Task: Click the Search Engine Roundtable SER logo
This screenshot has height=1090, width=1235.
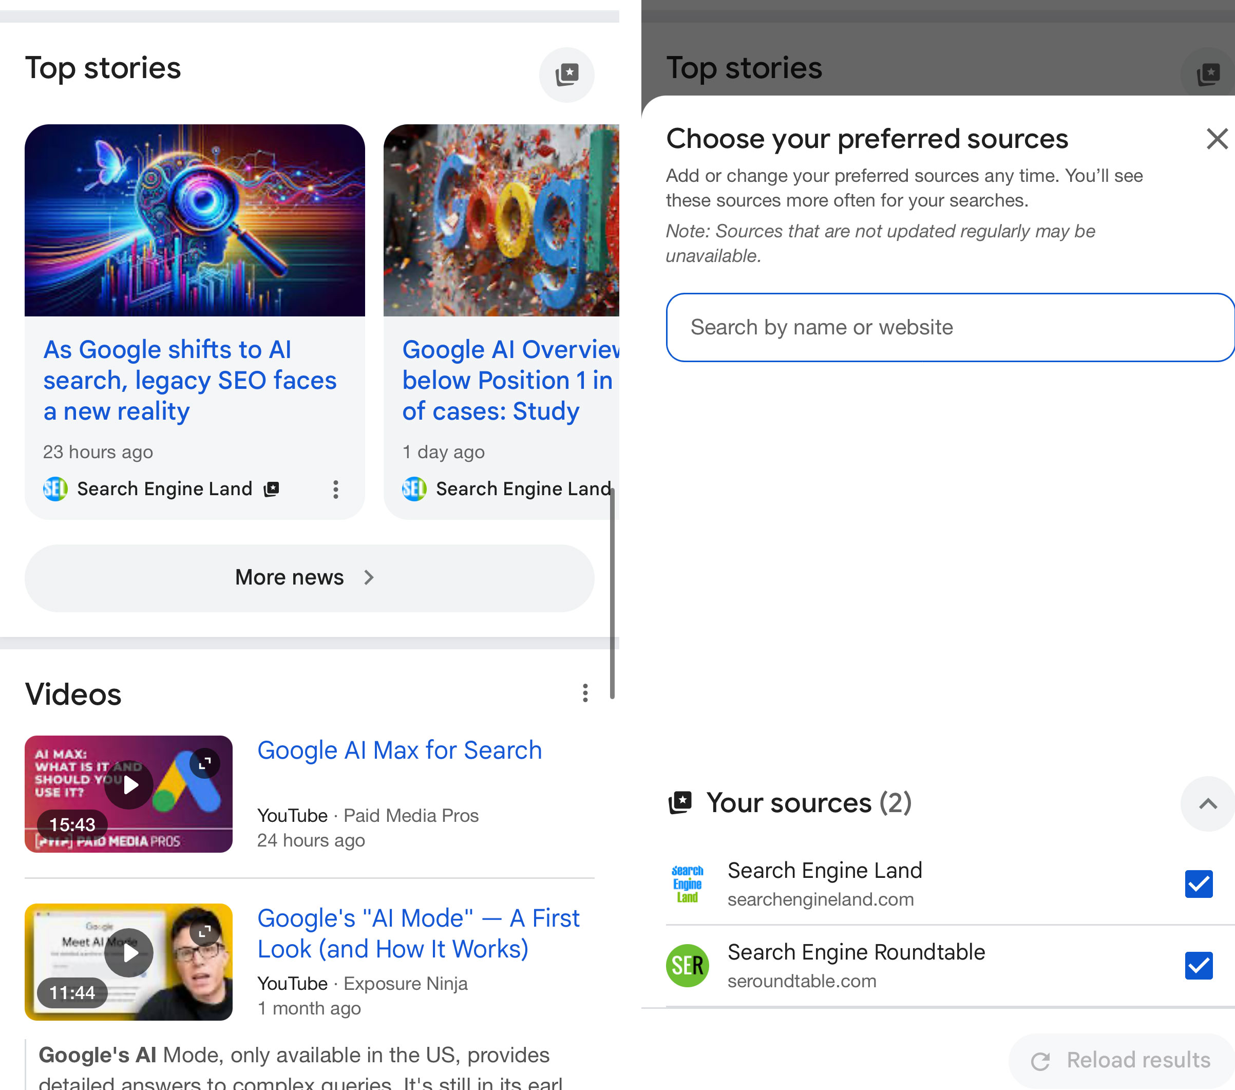Action: pyautogui.click(x=687, y=965)
